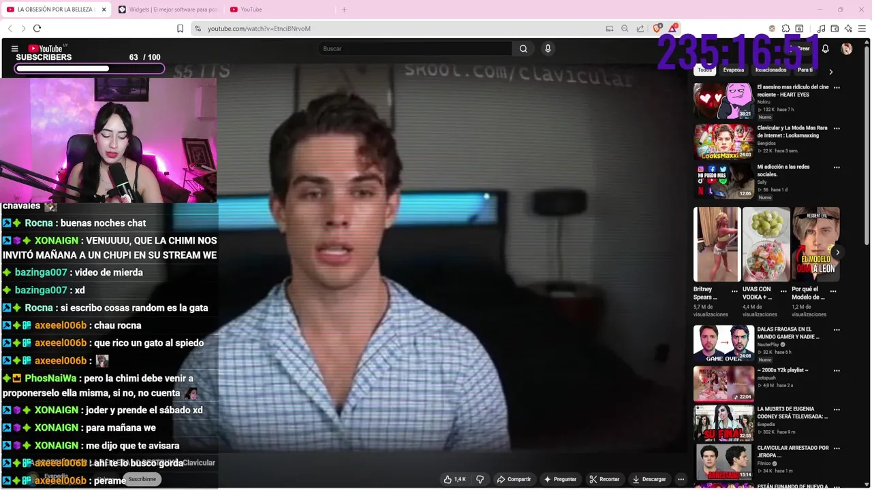Open options for 'Mi edicción a las redes sociales'
This screenshot has width=872, height=490.
click(x=837, y=167)
